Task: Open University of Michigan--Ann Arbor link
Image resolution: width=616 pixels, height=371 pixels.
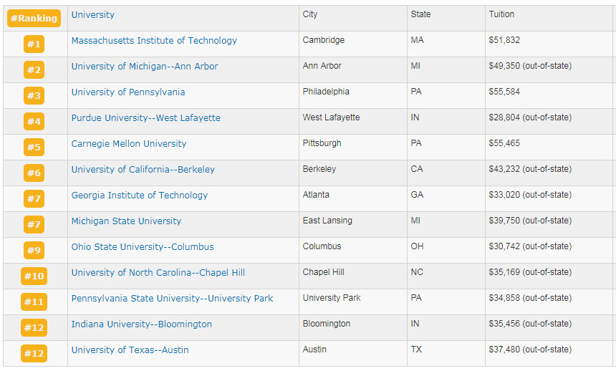Action: pos(145,67)
